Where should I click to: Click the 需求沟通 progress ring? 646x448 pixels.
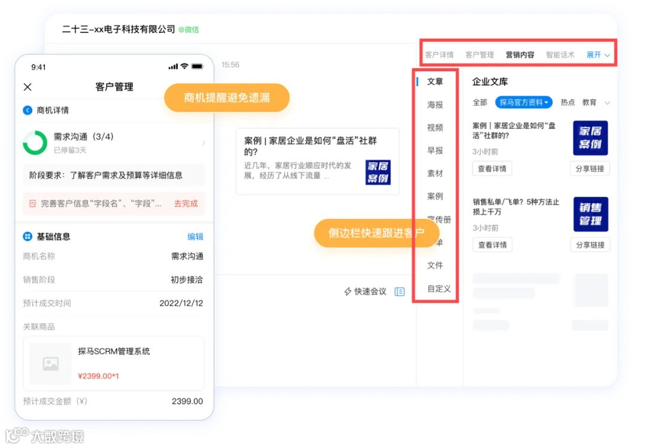click(34, 144)
